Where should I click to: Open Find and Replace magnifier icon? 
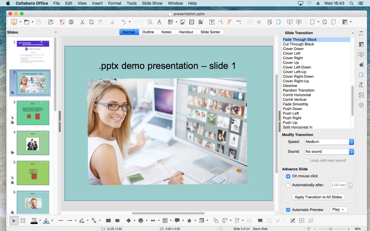point(150,22)
